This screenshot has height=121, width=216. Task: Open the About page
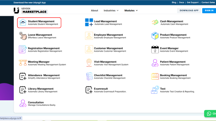pos(94,10)
